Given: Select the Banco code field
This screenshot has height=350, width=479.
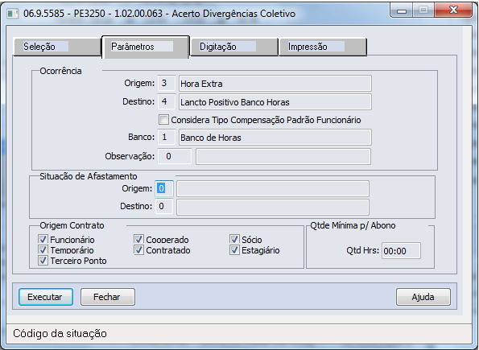Looking at the screenshot, I should click(x=167, y=137).
